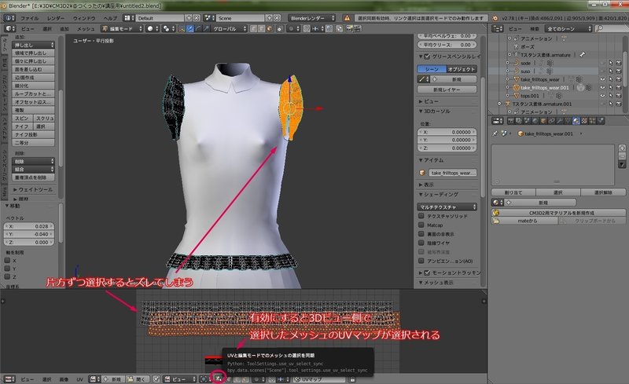Click the 割り当て (Assign) material button
Viewport: 629px width, 384px height.
point(513,192)
